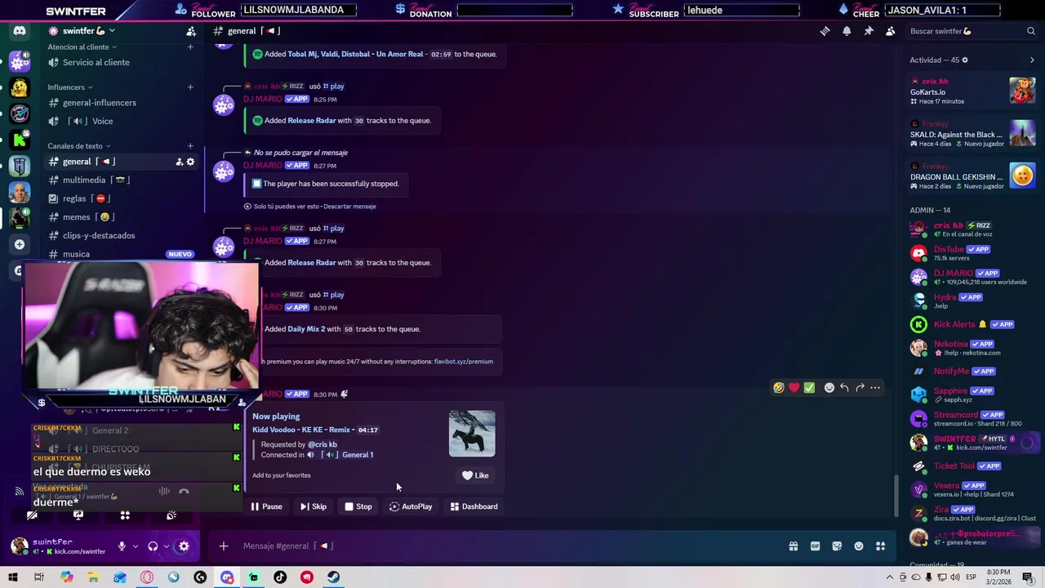1045x588 pixels.
Task: Add reaction emoji icon on message hover bar
Action: point(829,388)
